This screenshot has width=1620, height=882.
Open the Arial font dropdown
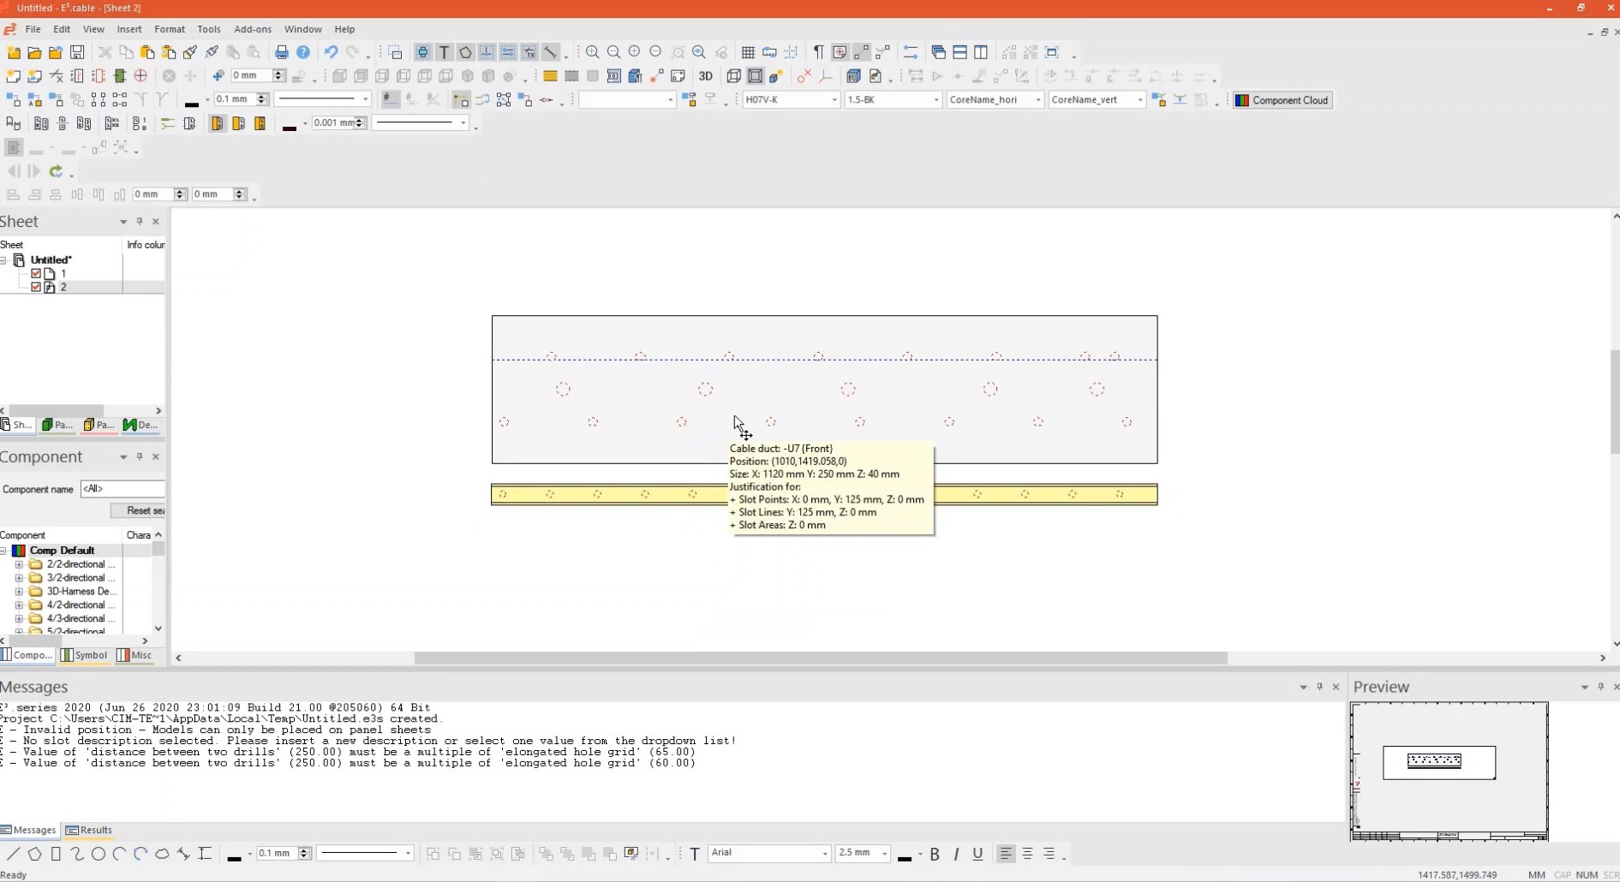825,853
